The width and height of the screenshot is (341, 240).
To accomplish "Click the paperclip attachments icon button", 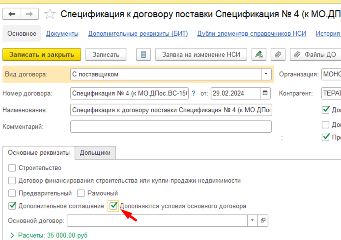I will click(278, 54).
